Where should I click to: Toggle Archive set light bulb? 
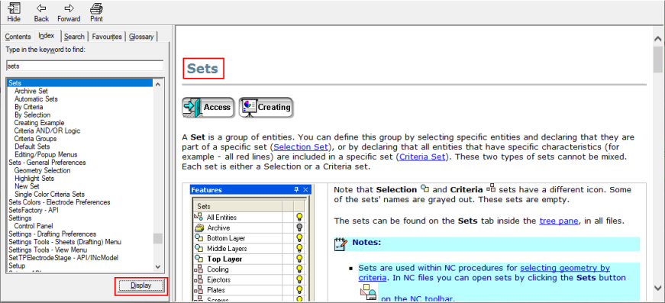(x=300, y=227)
